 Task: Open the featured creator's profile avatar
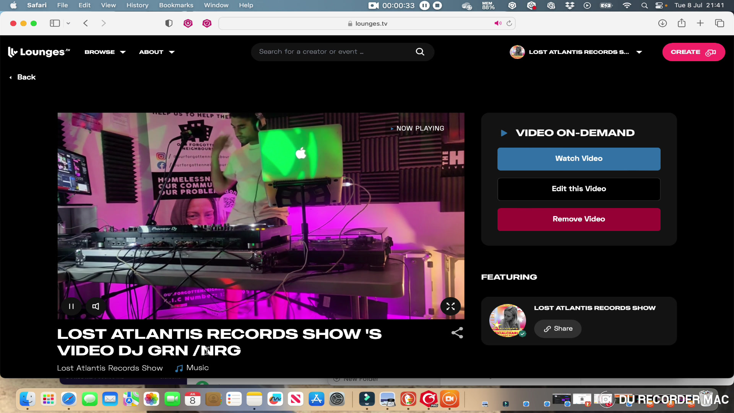coord(508,320)
